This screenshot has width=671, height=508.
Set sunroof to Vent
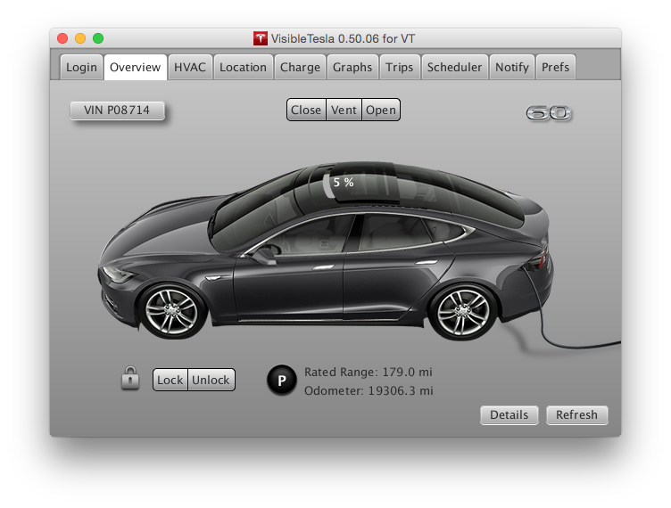click(x=344, y=110)
